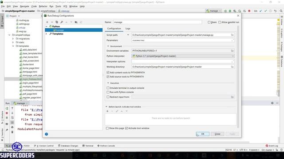Open the dialog help button

(46, 134)
